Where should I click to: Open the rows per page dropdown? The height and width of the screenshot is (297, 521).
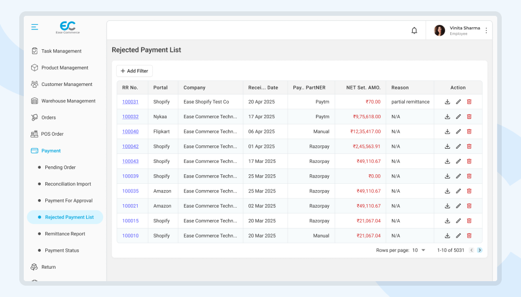tap(418, 250)
